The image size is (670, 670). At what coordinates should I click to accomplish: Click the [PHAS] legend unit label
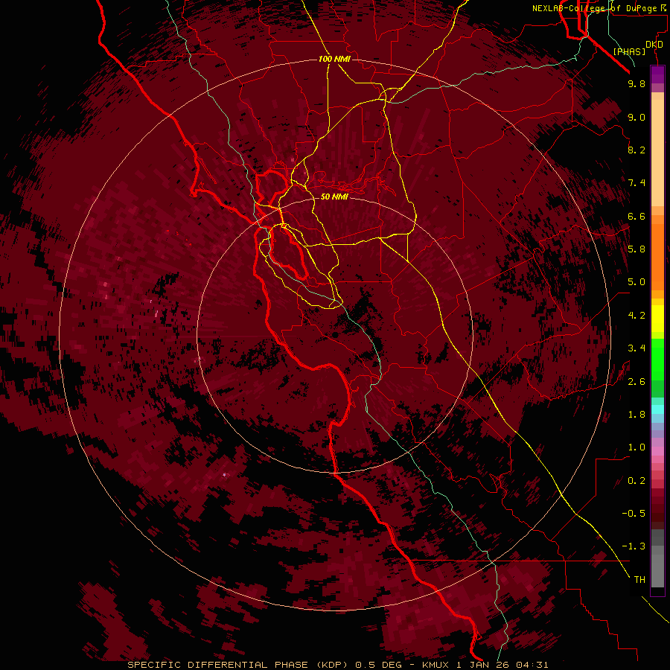[x=629, y=51]
